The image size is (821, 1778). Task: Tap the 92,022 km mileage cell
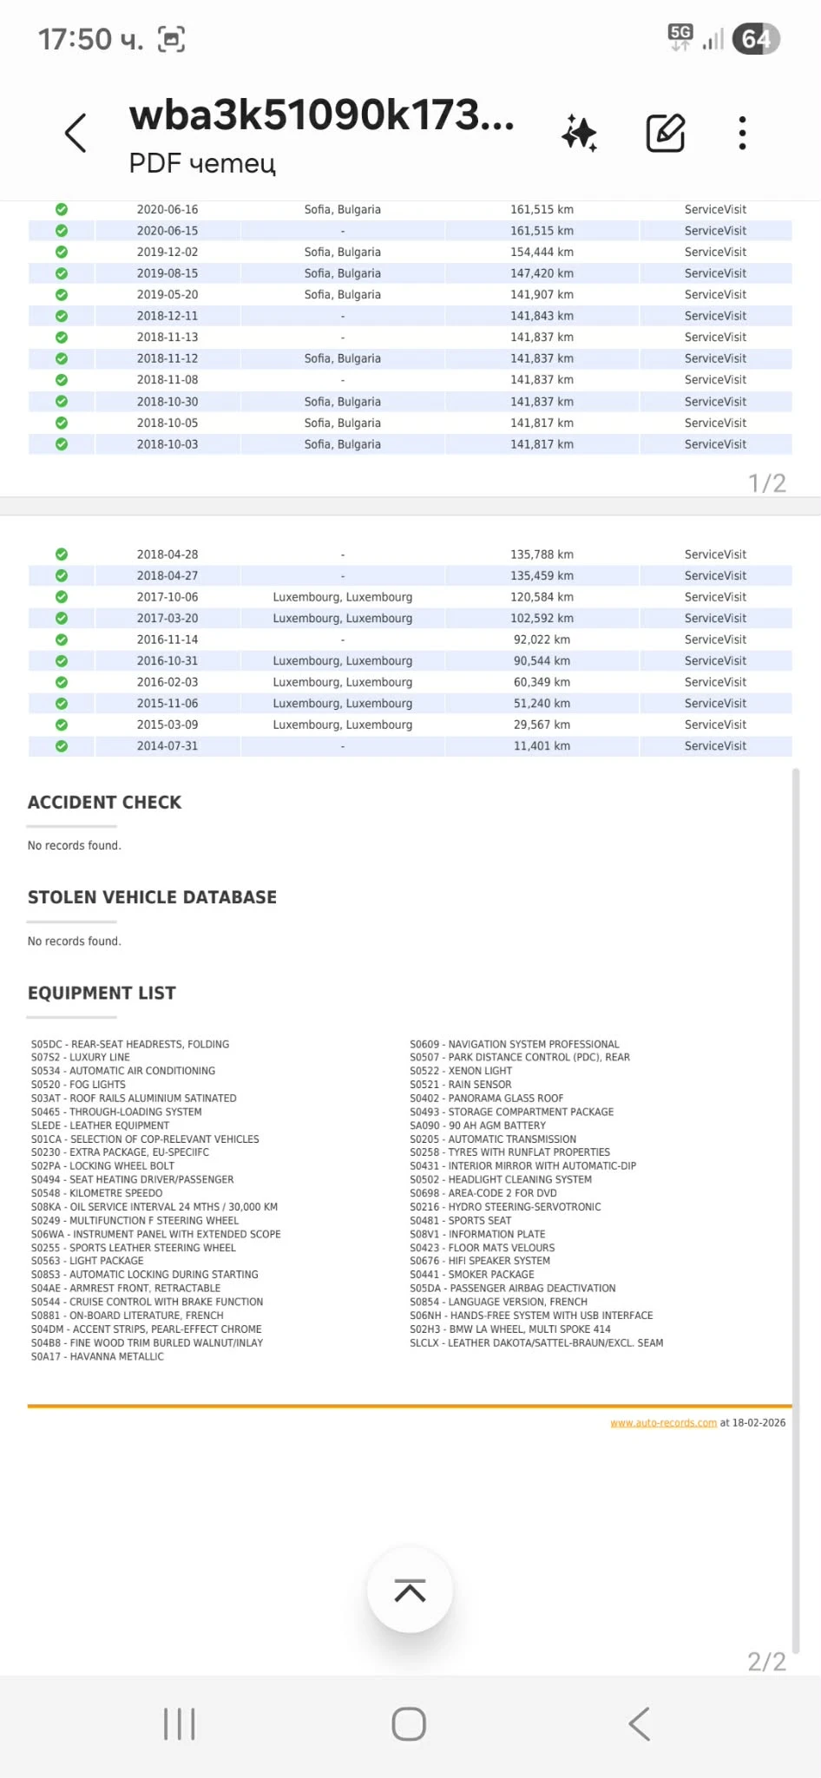[542, 639]
